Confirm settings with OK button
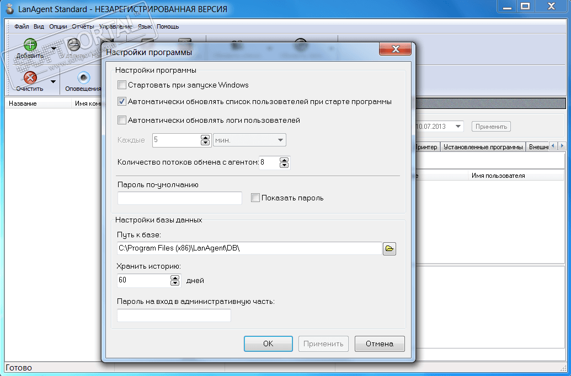 tap(268, 344)
